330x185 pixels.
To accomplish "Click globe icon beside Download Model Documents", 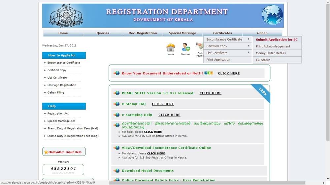I will [x=116, y=171].
